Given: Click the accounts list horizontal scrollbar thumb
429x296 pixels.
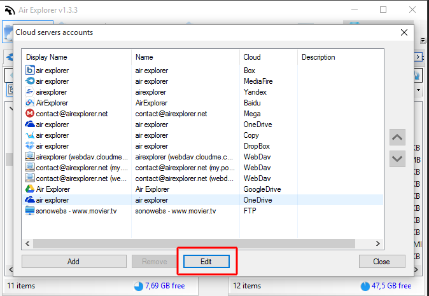Looking at the screenshot, I should click(194, 243).
